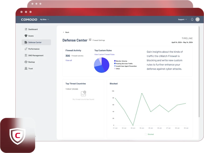Select the timeline date range
Screen dimensions: 204x153
[x=182, y=42]
